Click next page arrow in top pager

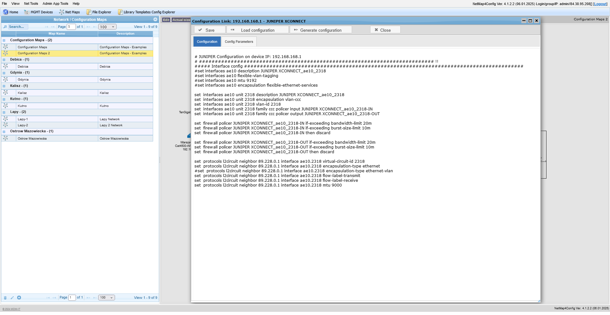[89, 27]
